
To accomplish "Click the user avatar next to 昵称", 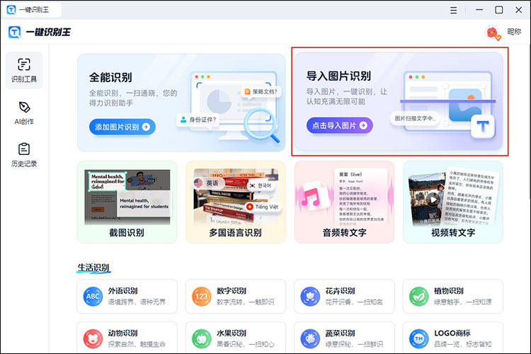I will tap(493, 32).
